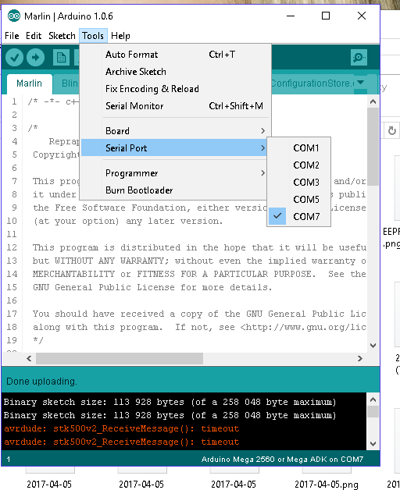Open the tabs dropdown arrow
This screenshot has height=490, width=400.
click(361, 83)
